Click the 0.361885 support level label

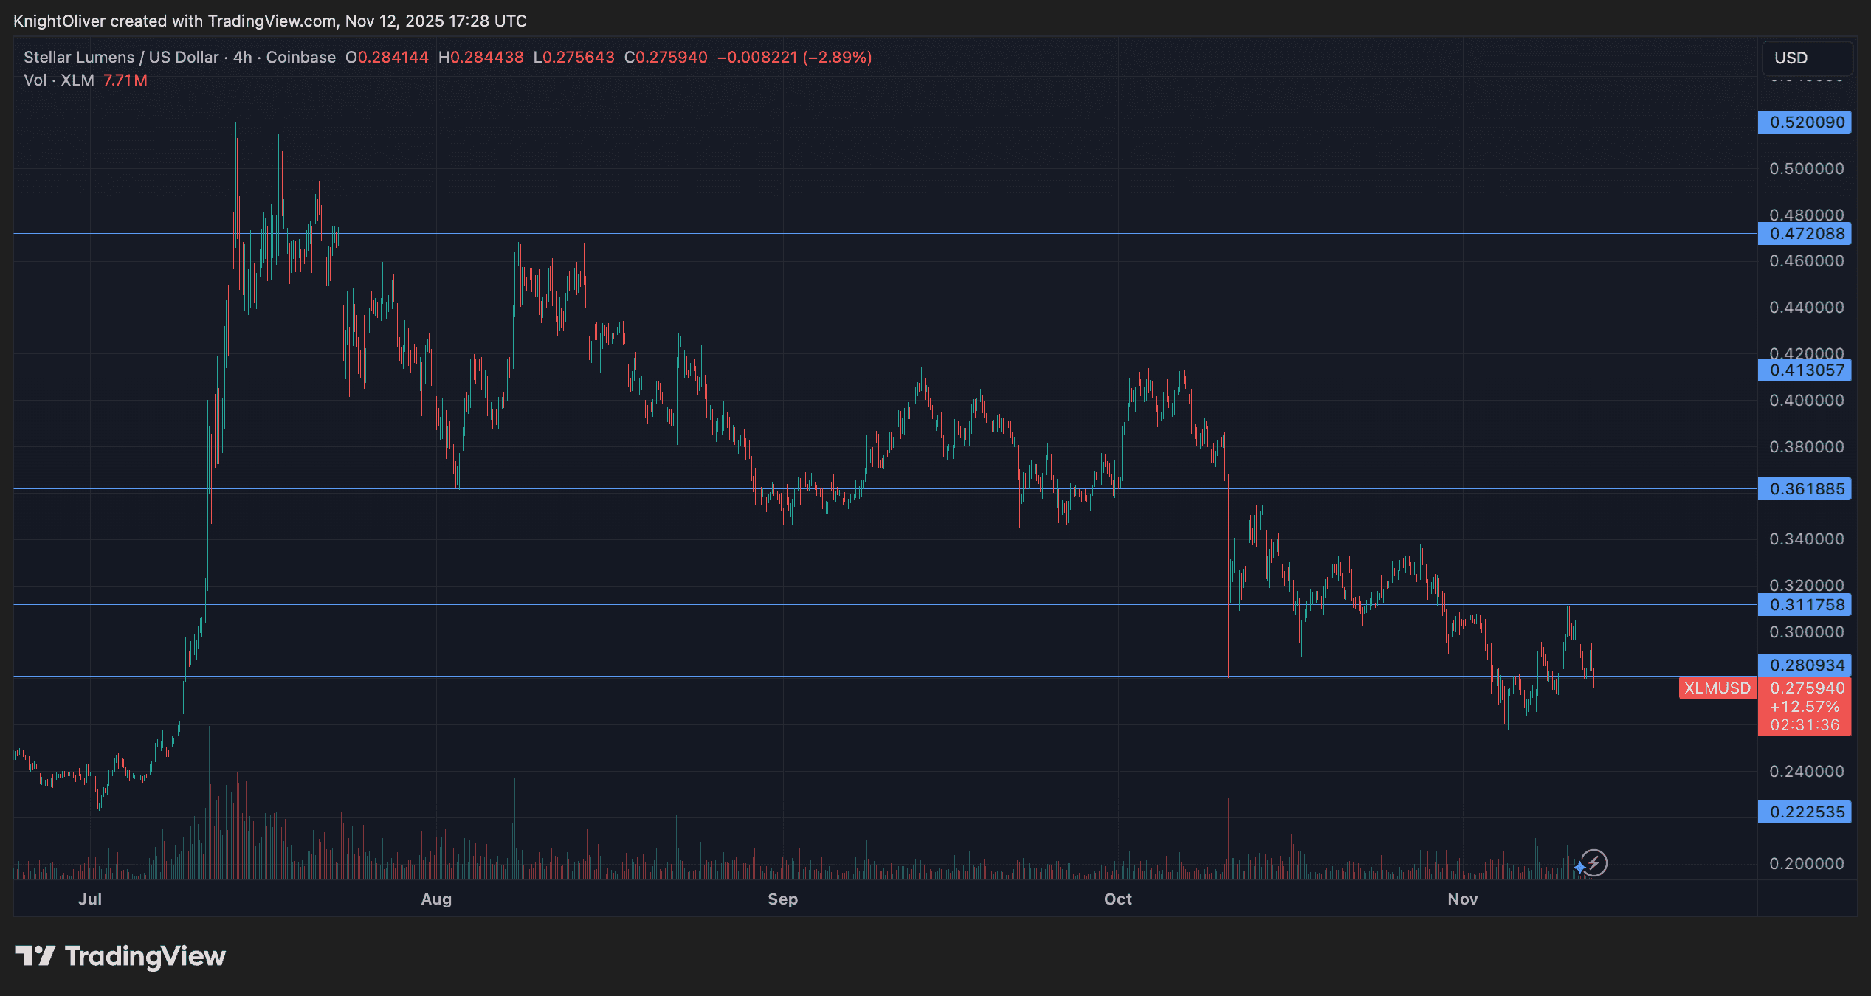[1805, 489]
